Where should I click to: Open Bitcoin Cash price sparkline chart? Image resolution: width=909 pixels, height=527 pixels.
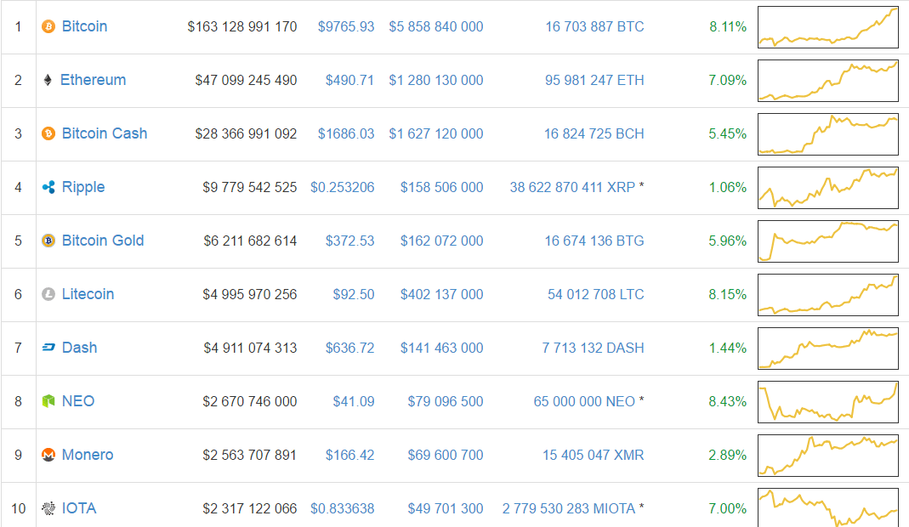828,134
